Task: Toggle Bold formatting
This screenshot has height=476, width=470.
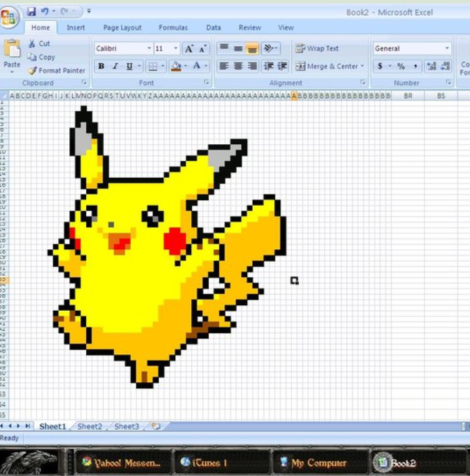Action: tap(102, 66)
